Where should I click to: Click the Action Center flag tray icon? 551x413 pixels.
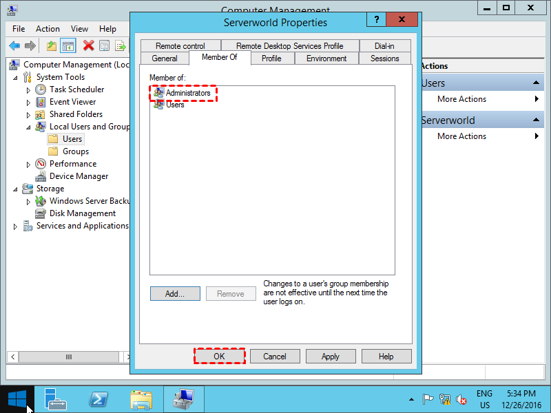428,399
